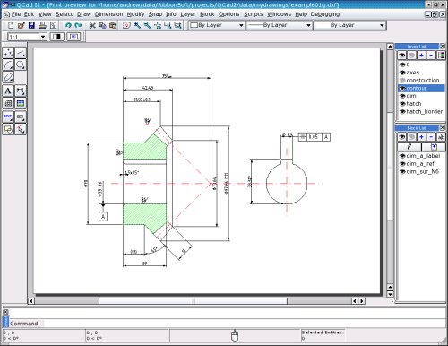Open the File menu
Viewport: 448px width, 346px height.
[16, 14]
